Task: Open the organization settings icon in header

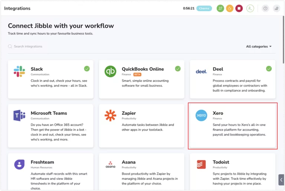Action: pos(276,9)
